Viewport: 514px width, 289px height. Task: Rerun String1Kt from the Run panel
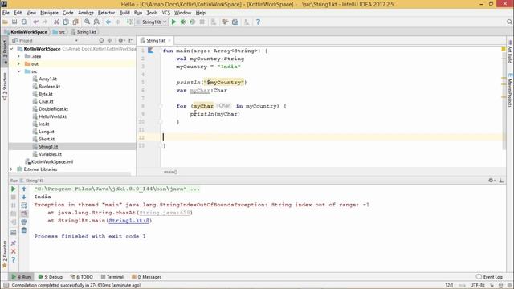[x=14, y=189]
